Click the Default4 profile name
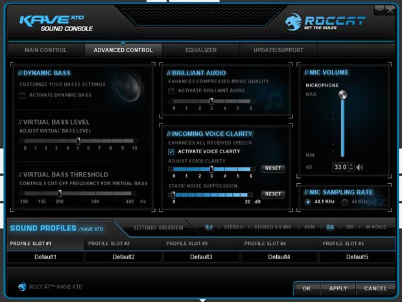The height and width of the screenshot is (302, 402). coord(279,257)
